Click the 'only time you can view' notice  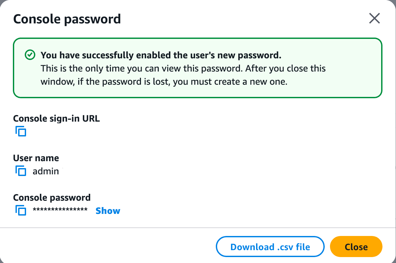coord(183,69)
